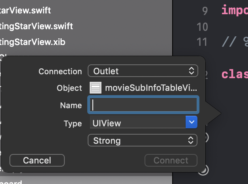Focus the Name text field

pyautogui.click(x=143, y=105)
